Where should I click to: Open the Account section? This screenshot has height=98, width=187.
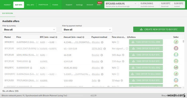[90, 5]
